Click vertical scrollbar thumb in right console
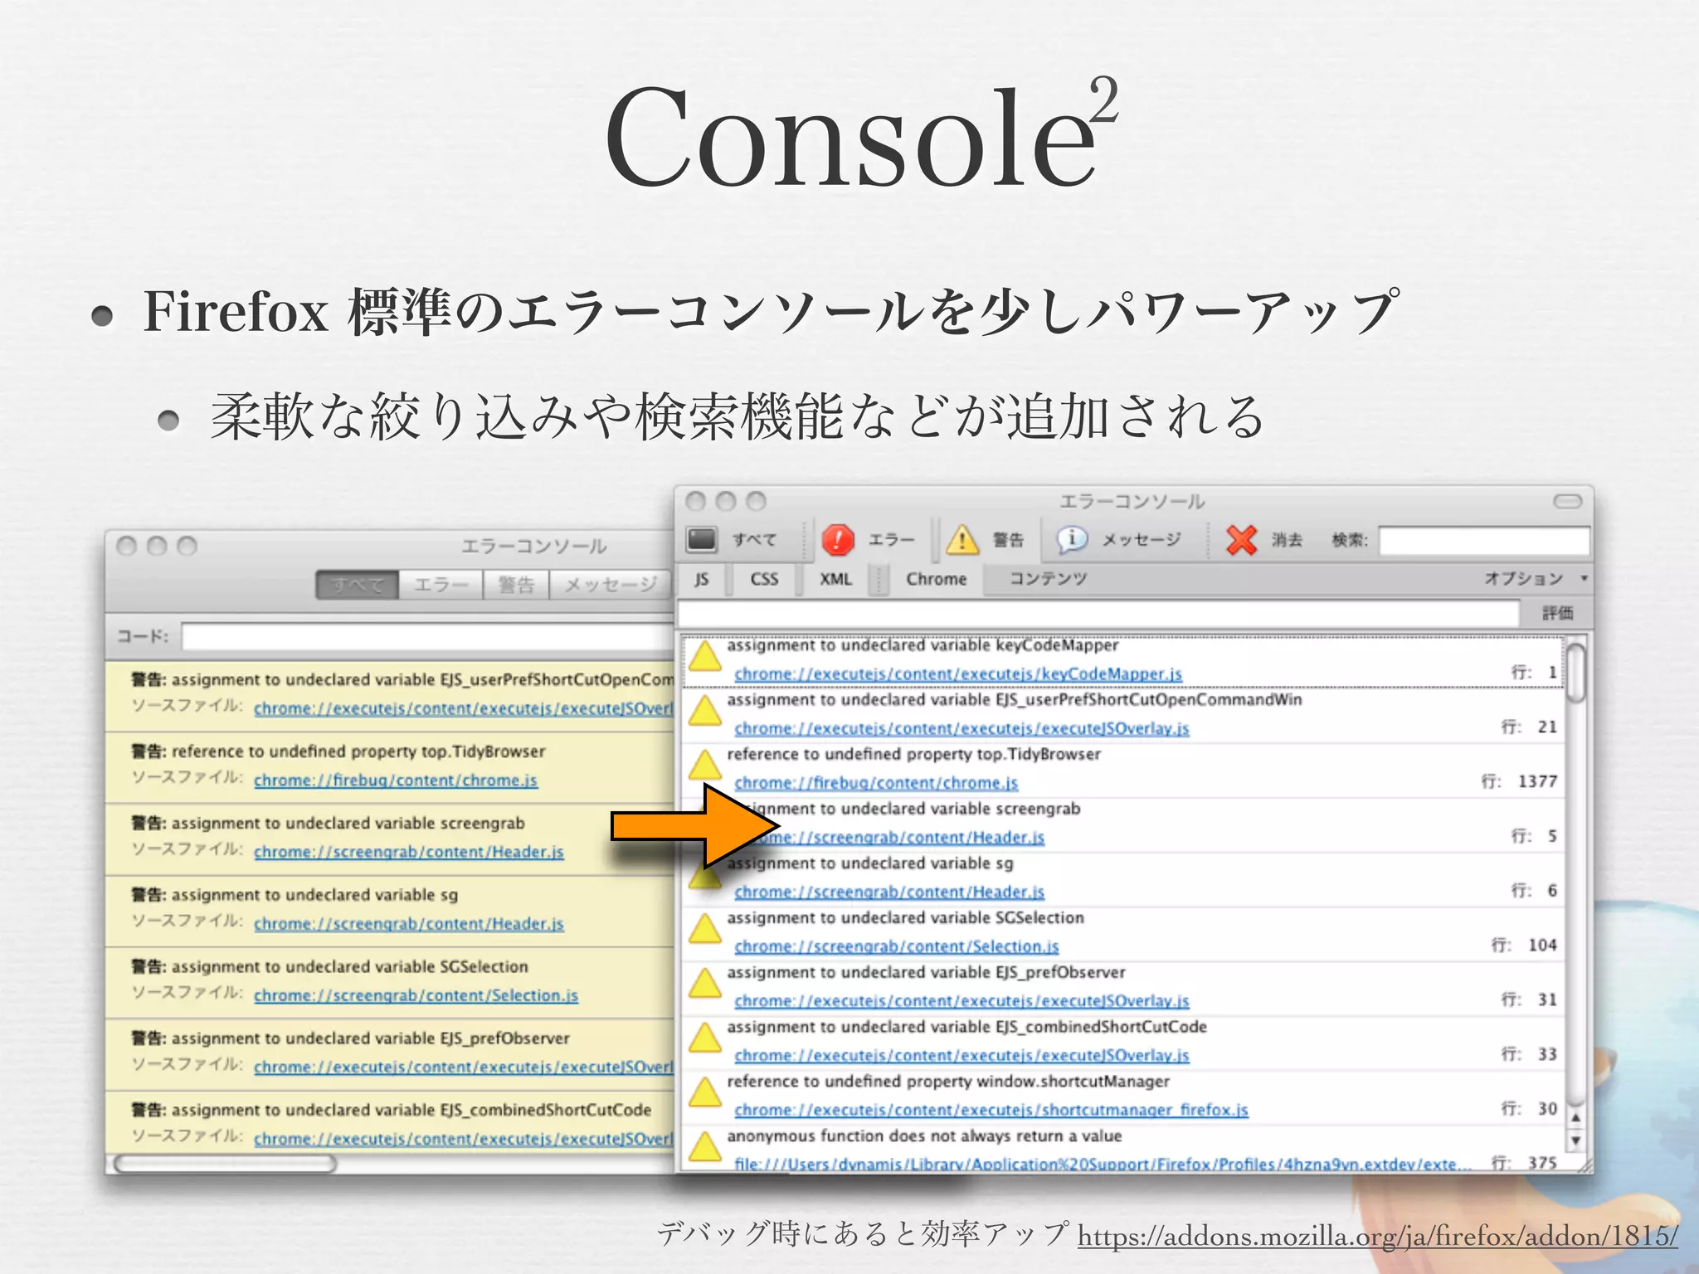 pos(1576,672)
